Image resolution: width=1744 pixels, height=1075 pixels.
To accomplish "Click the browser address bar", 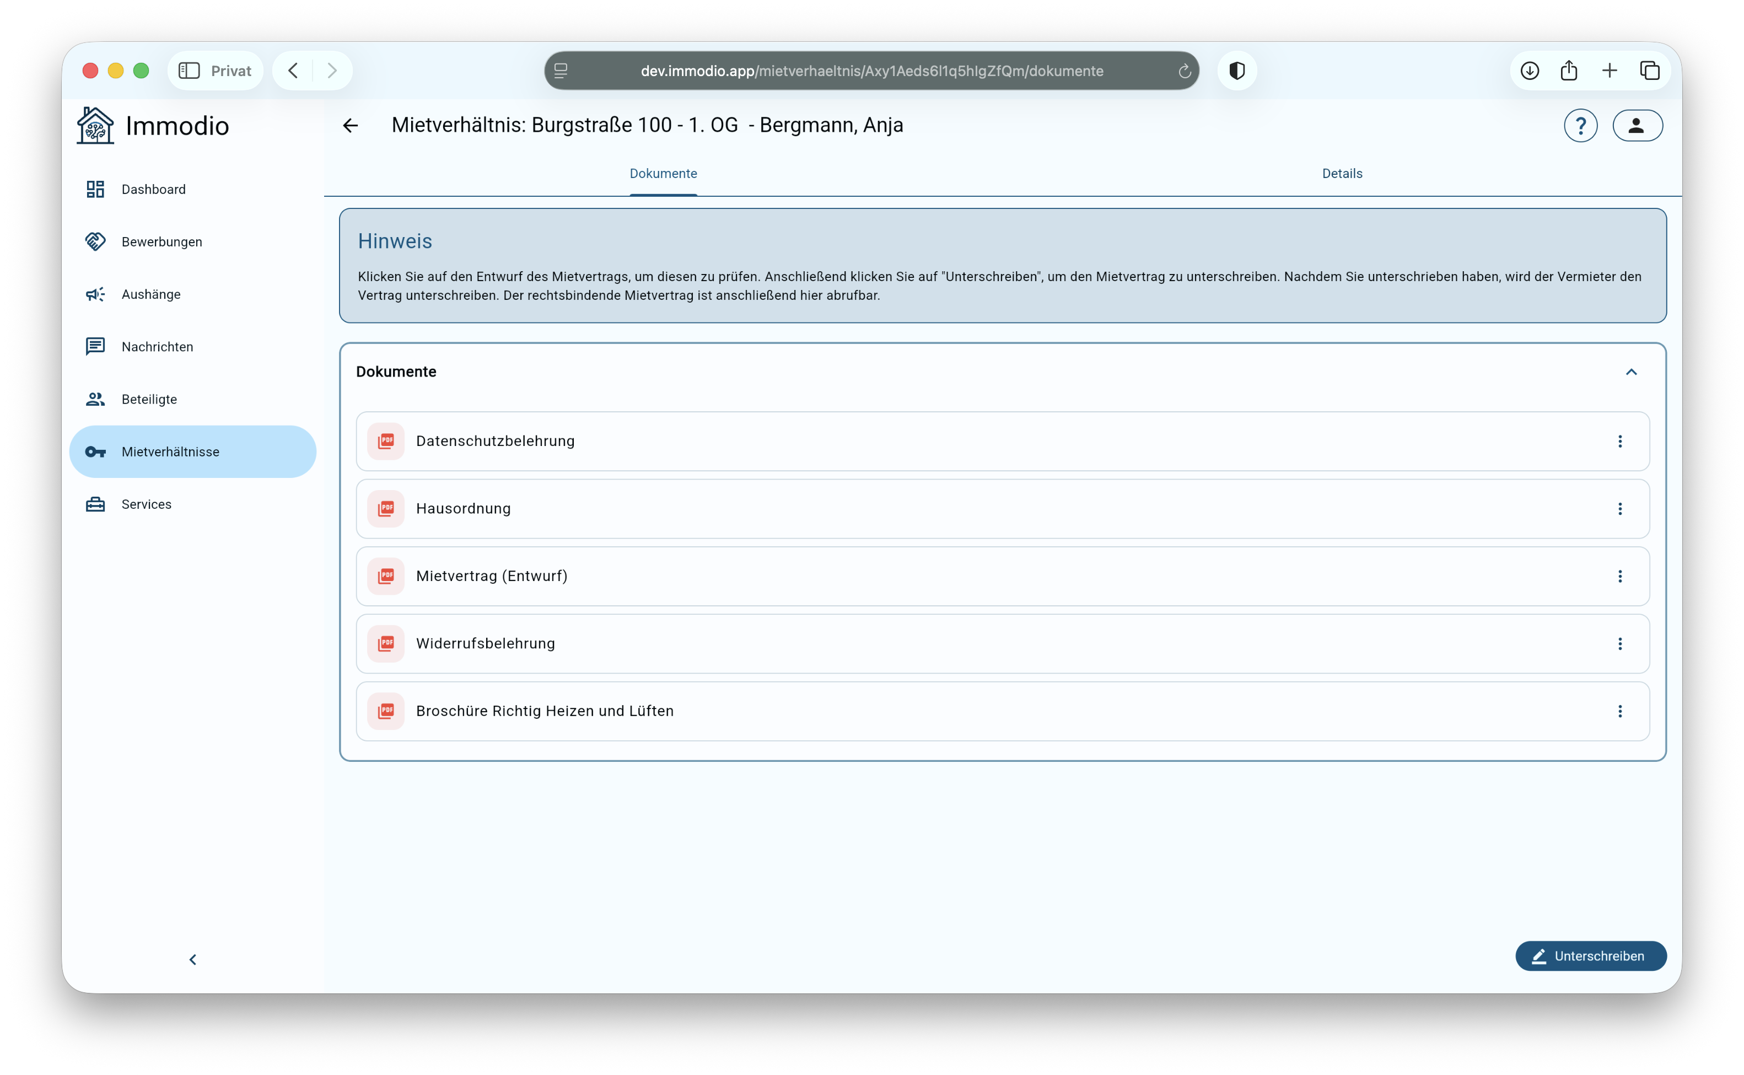I will pos(871,71).
